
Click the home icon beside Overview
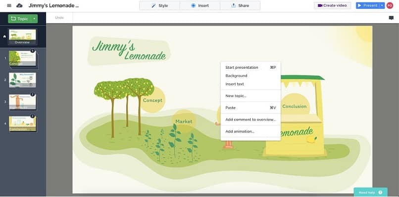point(4,37)
